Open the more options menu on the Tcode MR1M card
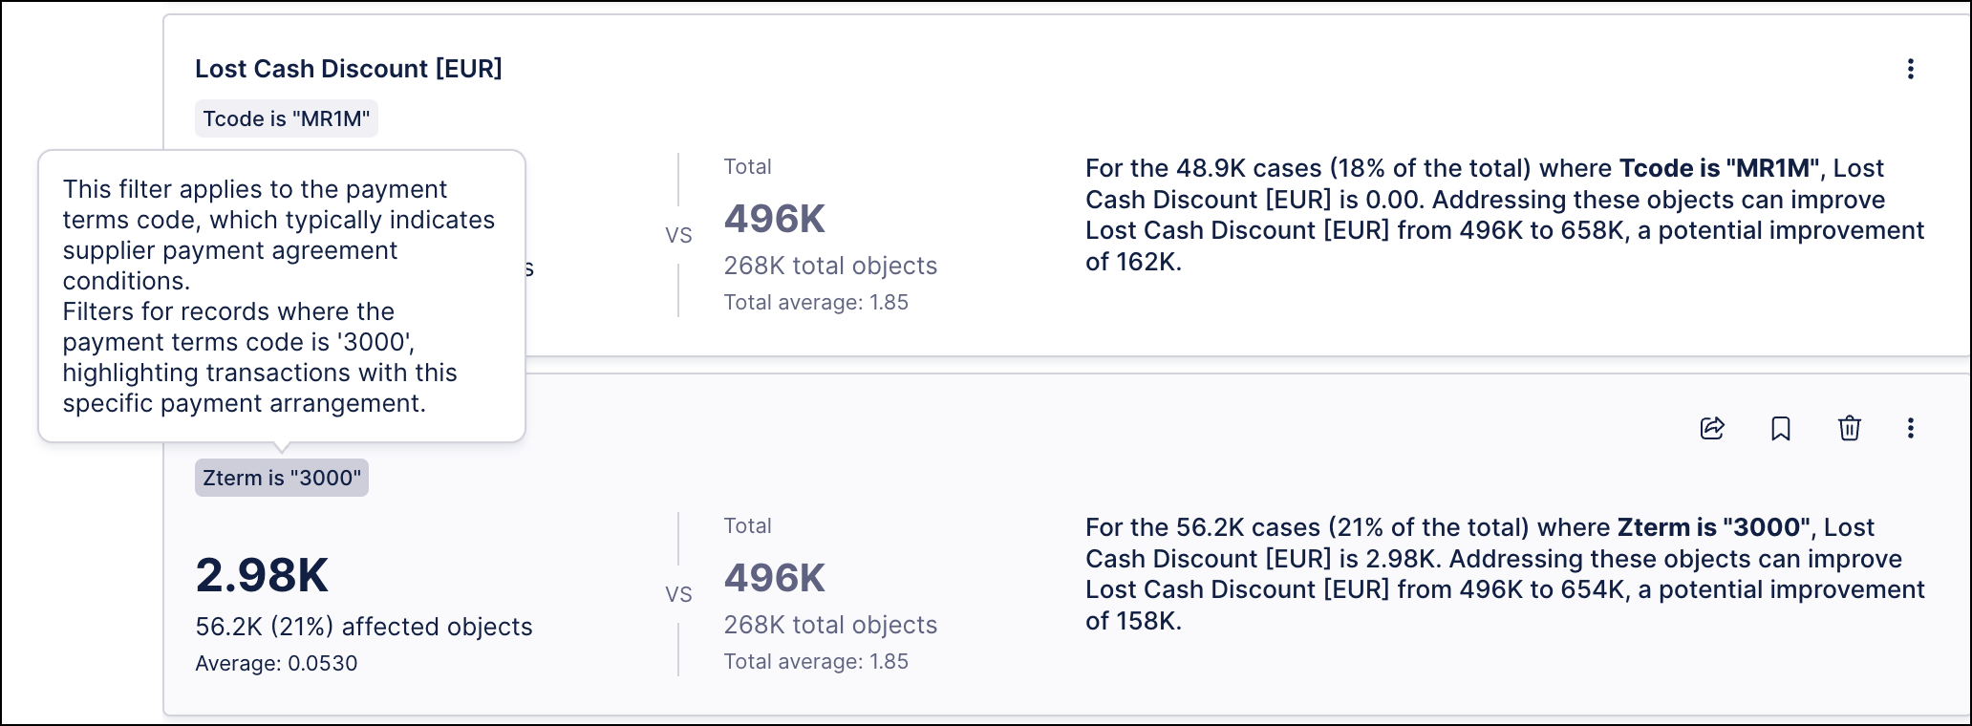 click(1910, 69)
